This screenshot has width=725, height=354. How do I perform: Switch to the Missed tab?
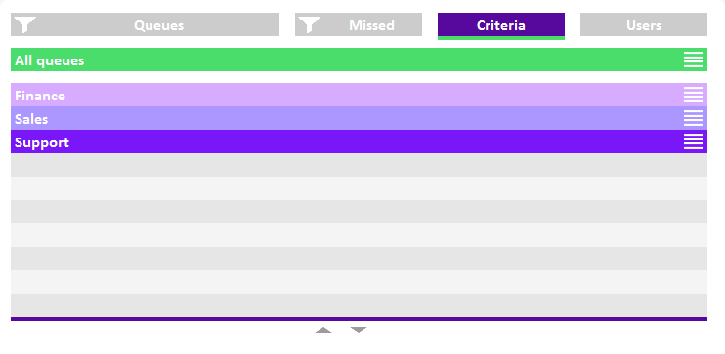coord(359,24)
